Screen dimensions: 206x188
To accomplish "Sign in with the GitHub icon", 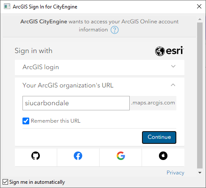I will tap(36, 156).
